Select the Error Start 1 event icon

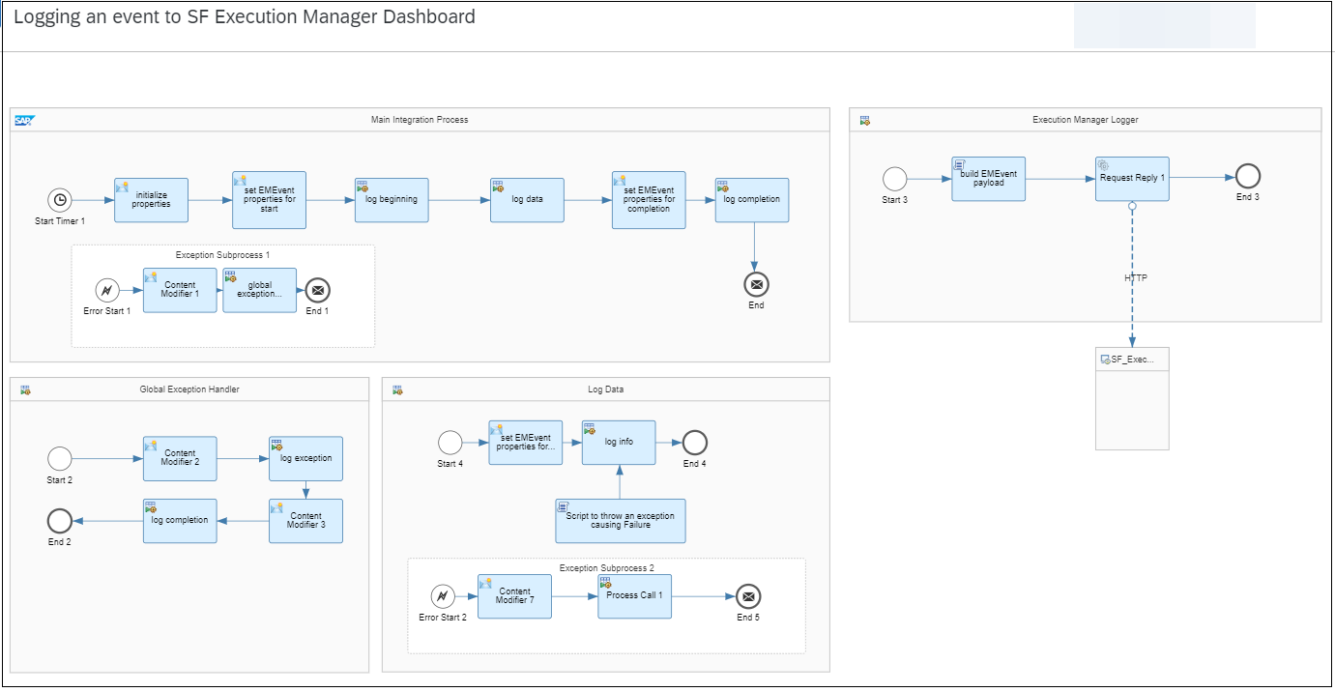pos(108,290)
